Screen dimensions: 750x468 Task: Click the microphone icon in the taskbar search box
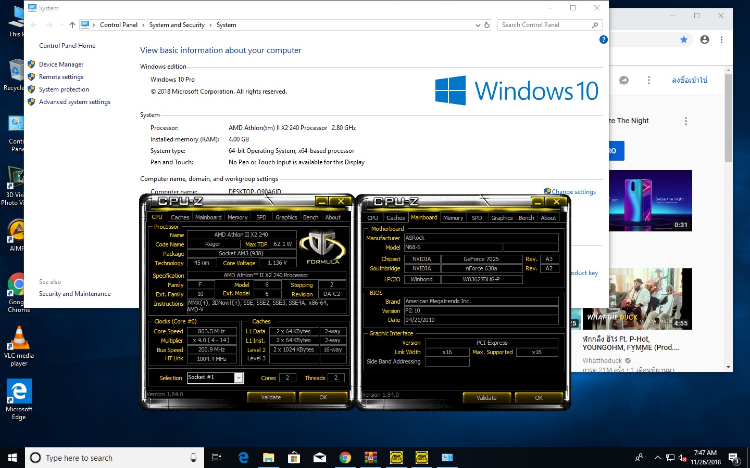click(193, 458)
